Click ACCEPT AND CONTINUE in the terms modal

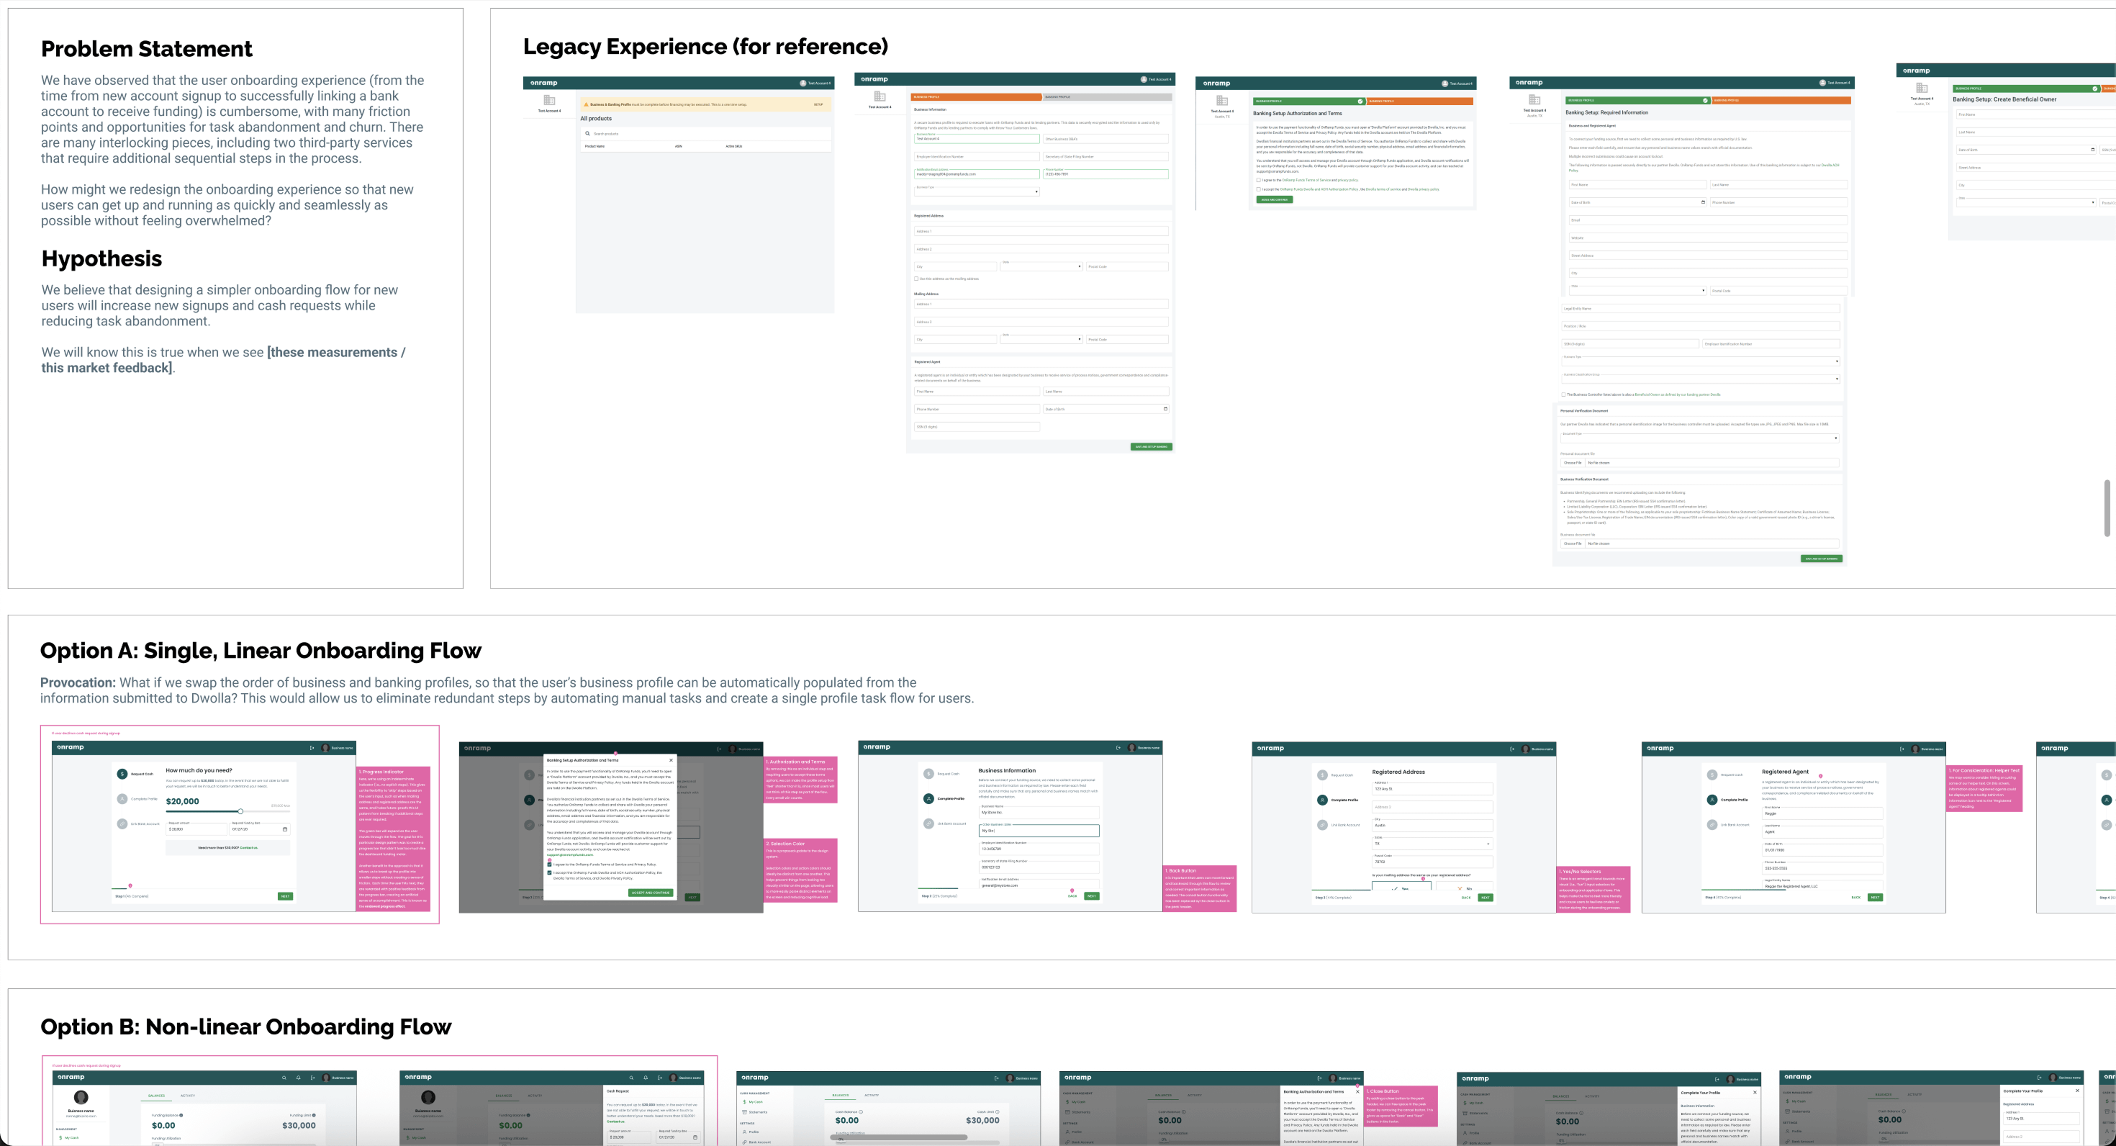651,893
